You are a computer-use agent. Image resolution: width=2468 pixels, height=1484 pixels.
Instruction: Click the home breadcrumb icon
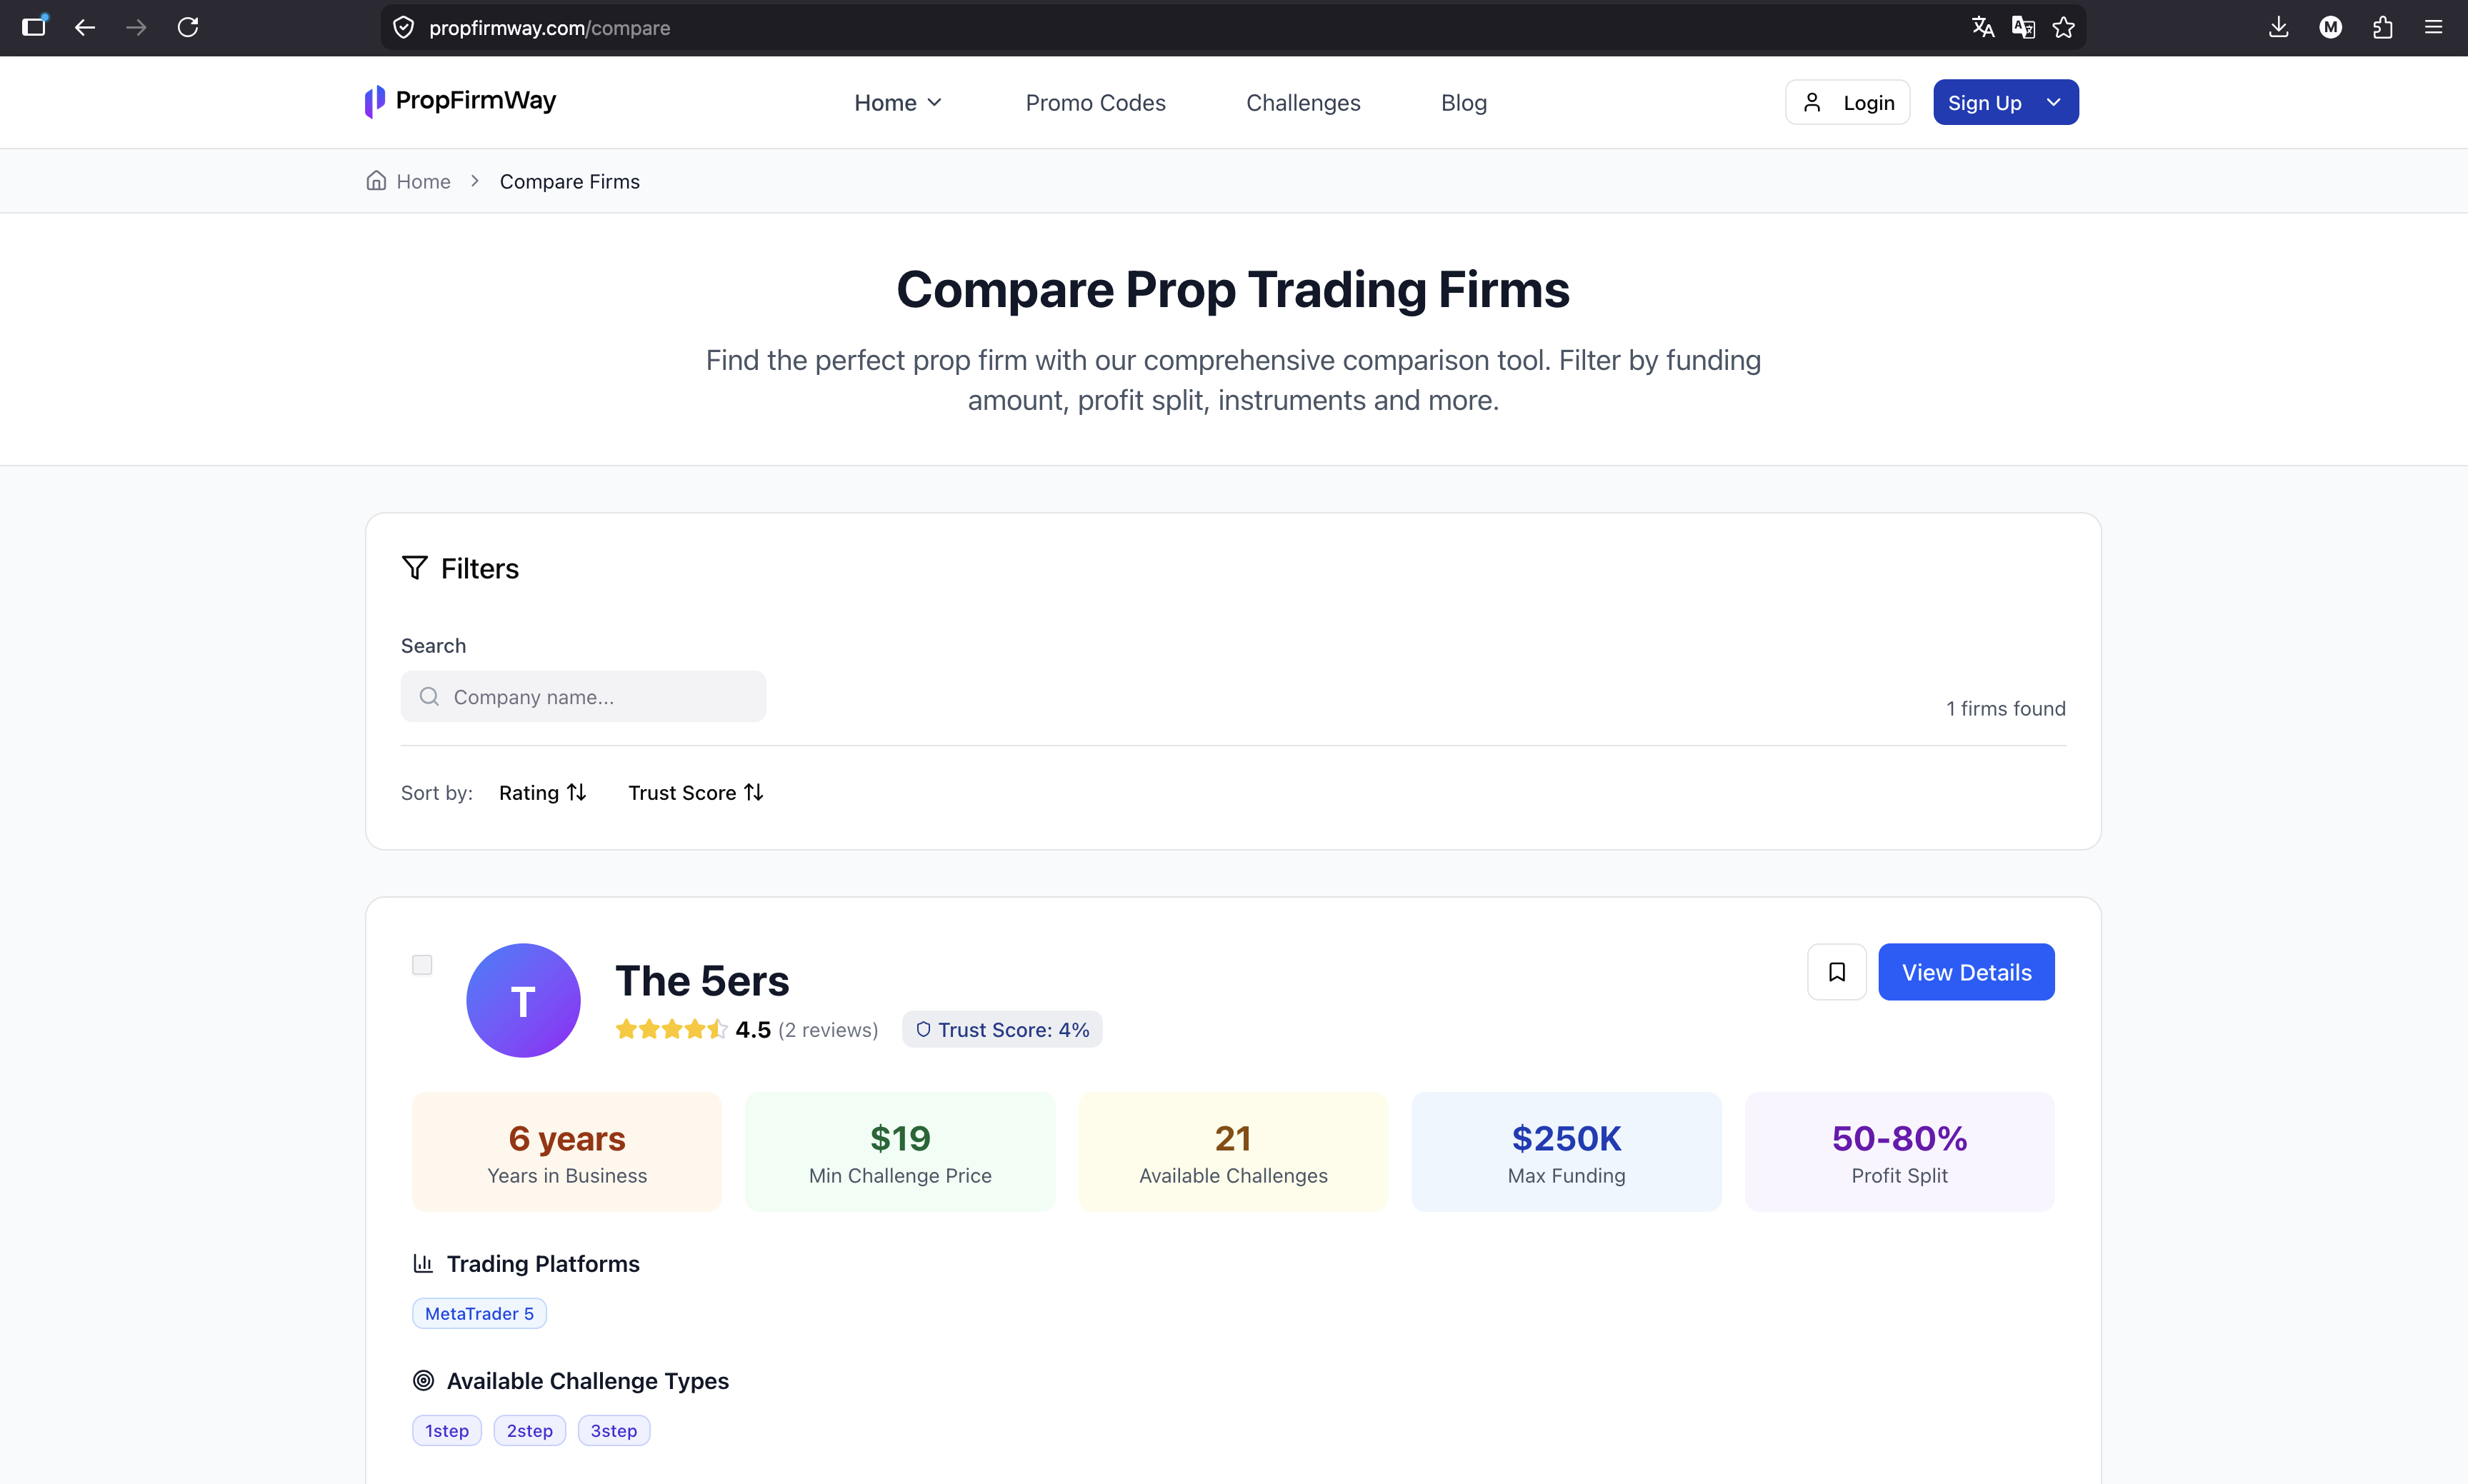376,181
